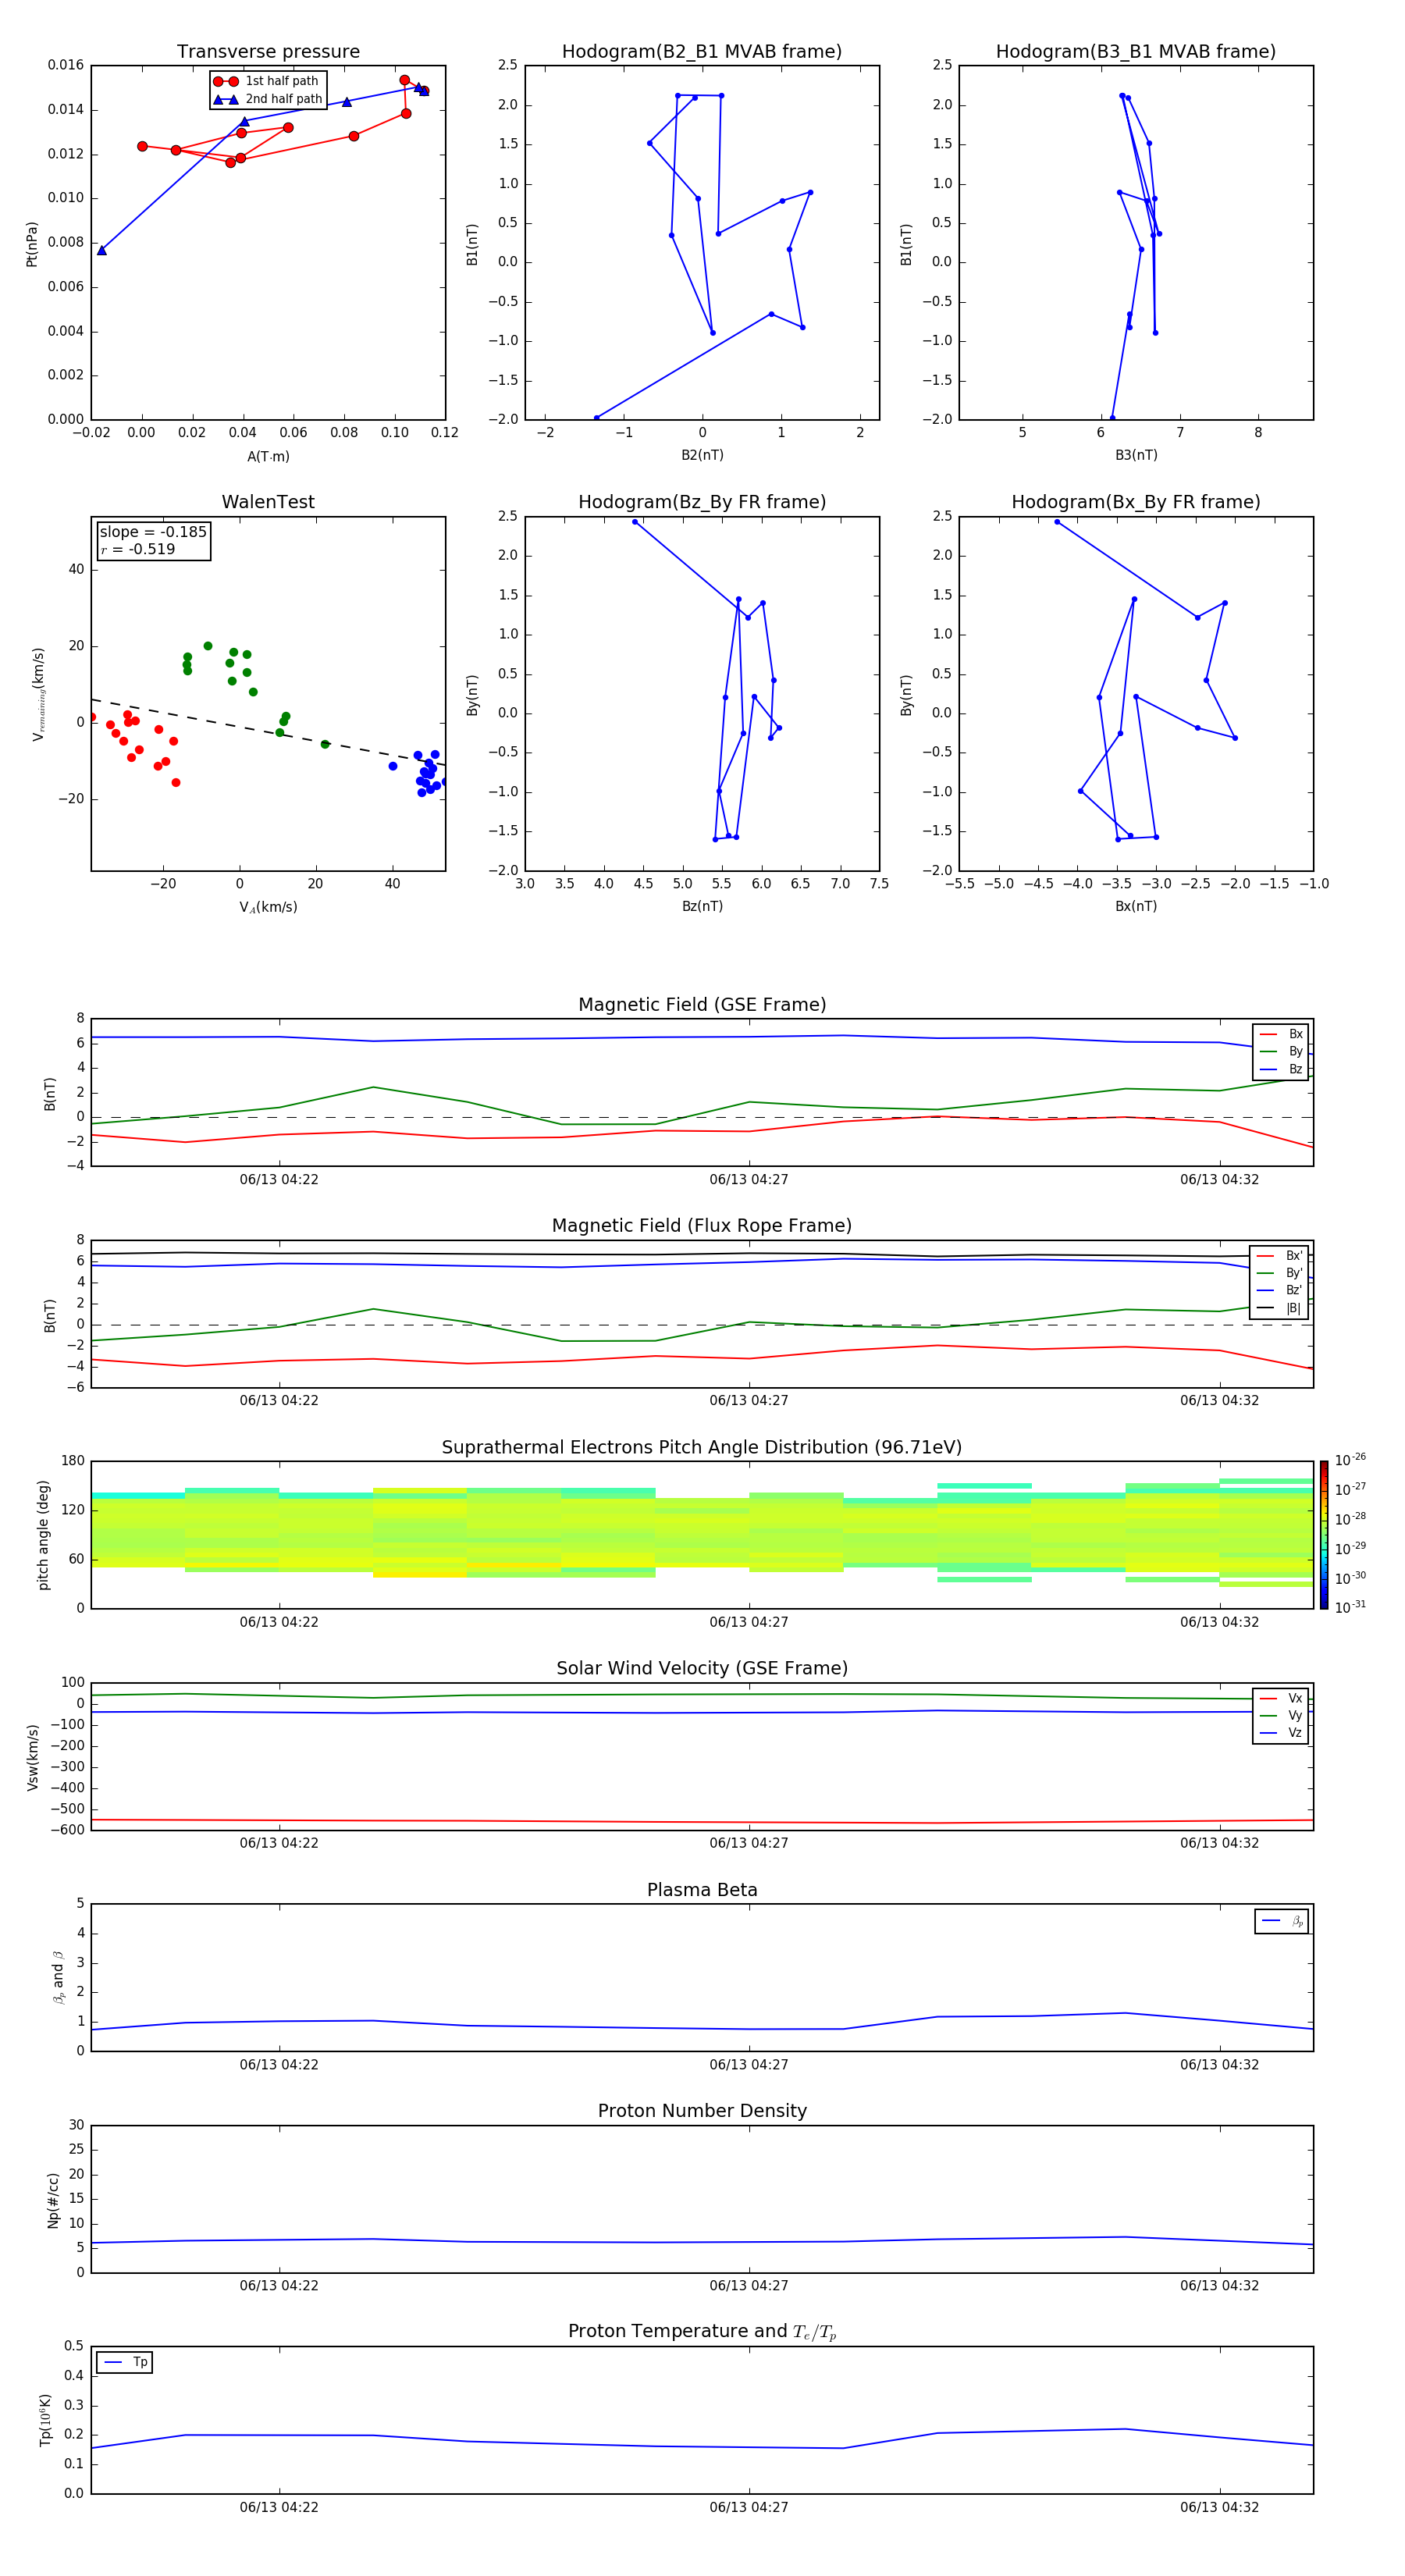Image resolution: width=1405 pixels, height=2576 pixels.
Task: Select the "Hodogram(Bz_By FR frame)" title
Action: (x=702, y=502)
